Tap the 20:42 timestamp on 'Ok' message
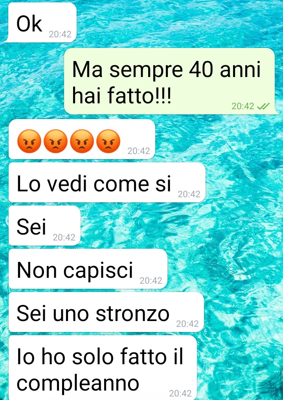Screen dimensions: 283x400 [60, 34]
